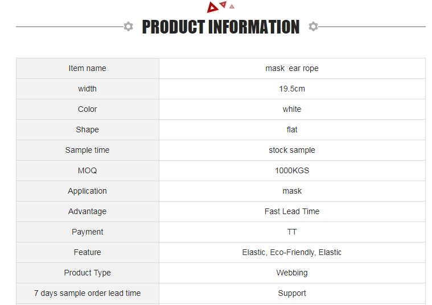
Task: Select the Elastic, Eco-Friendly feature value
Action: click(x=292, y=253)
